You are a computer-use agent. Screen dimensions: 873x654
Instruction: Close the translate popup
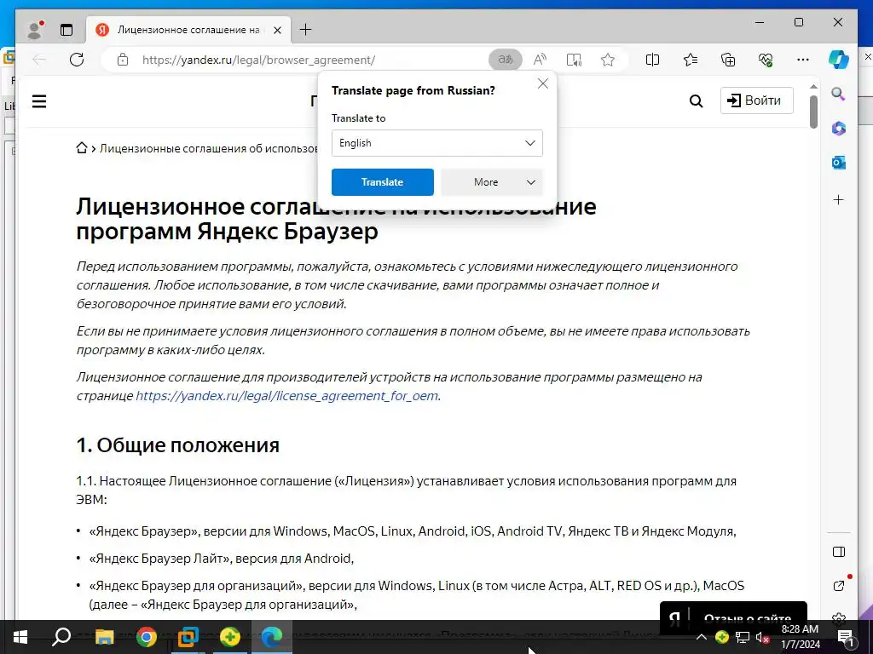pos(543,83)
